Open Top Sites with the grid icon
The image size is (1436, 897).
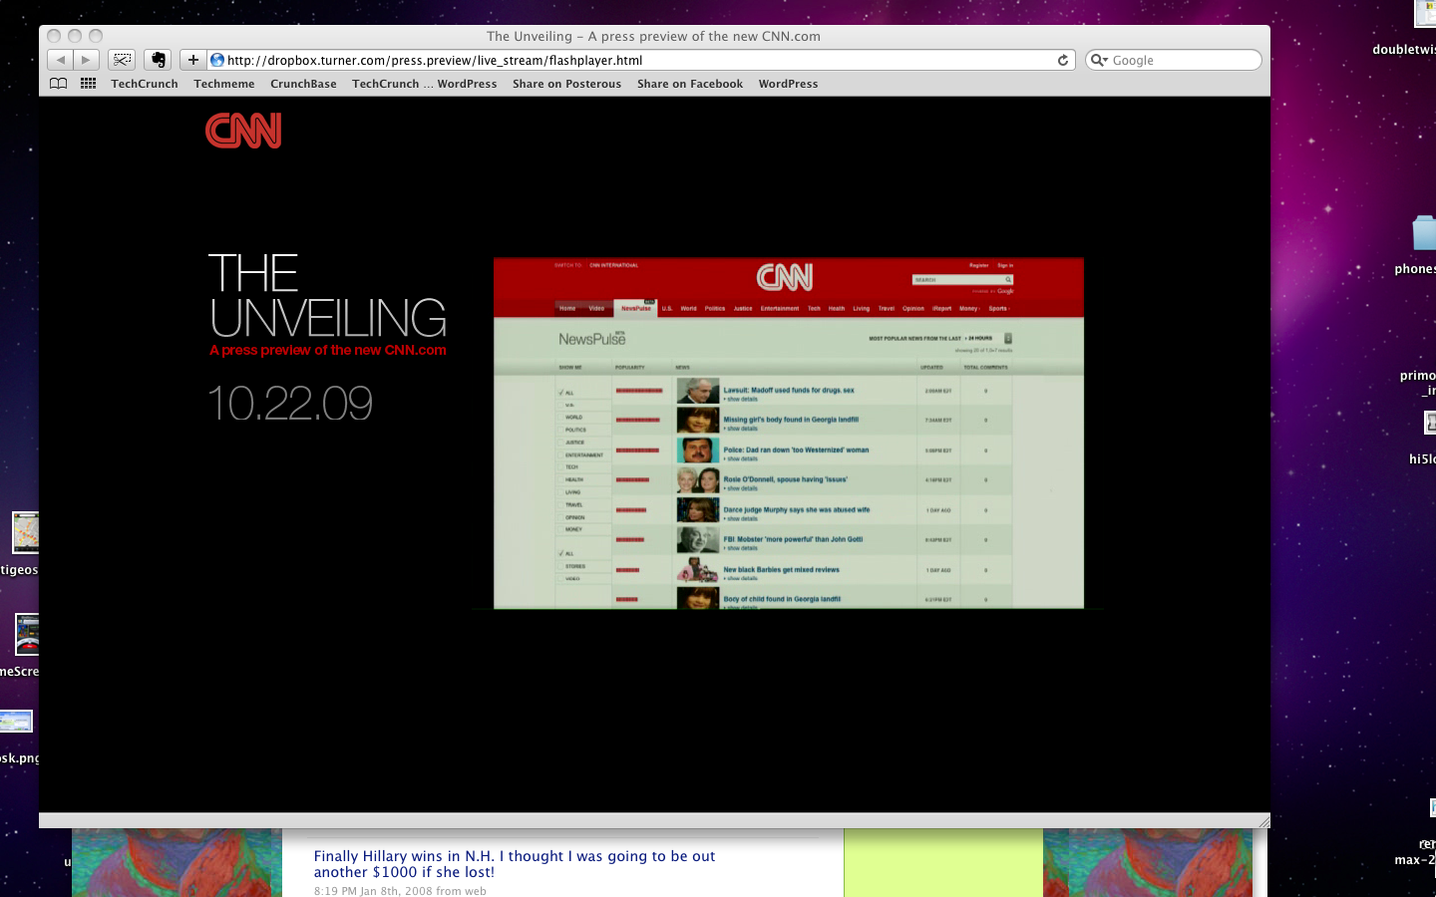89,84
